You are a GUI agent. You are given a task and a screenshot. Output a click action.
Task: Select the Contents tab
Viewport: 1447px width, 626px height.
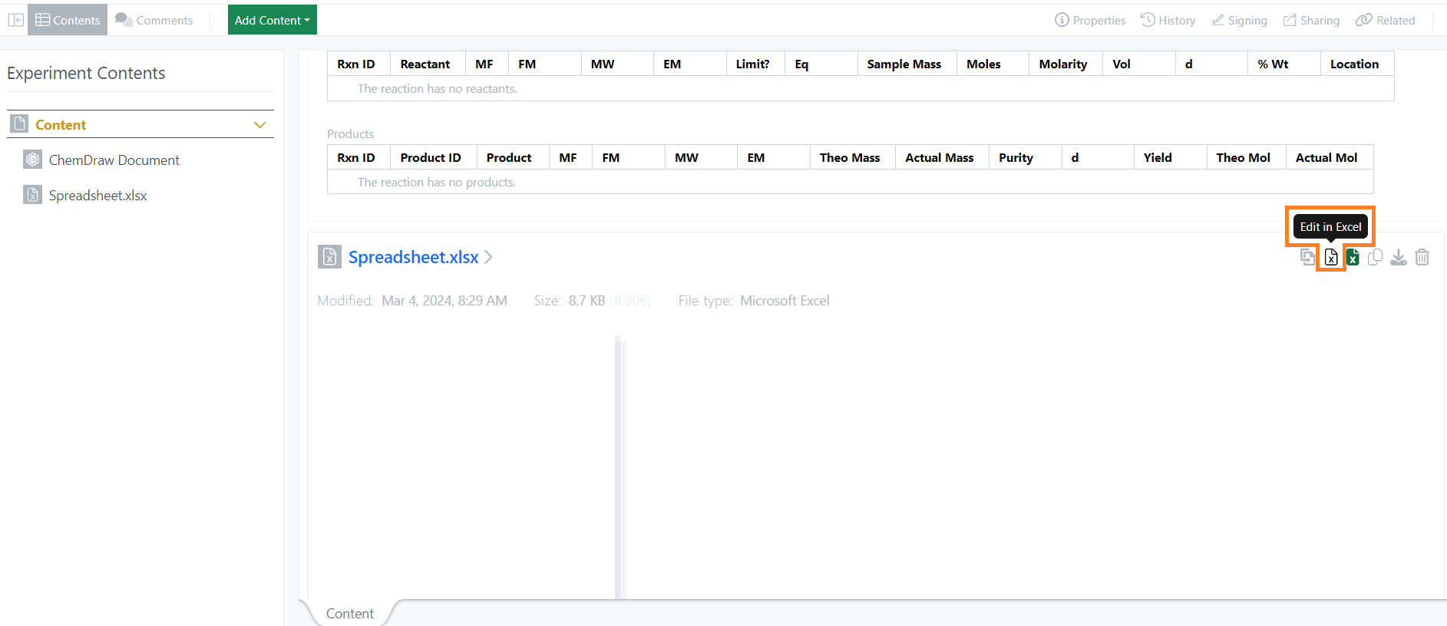click(68, 20)
